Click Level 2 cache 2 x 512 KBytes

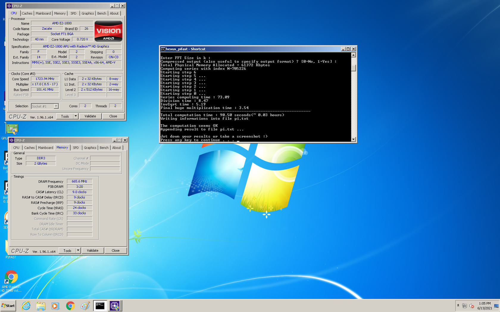tap(92, 90)
